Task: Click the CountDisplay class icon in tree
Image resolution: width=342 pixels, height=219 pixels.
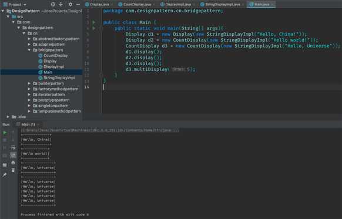Action: (41, 56)
